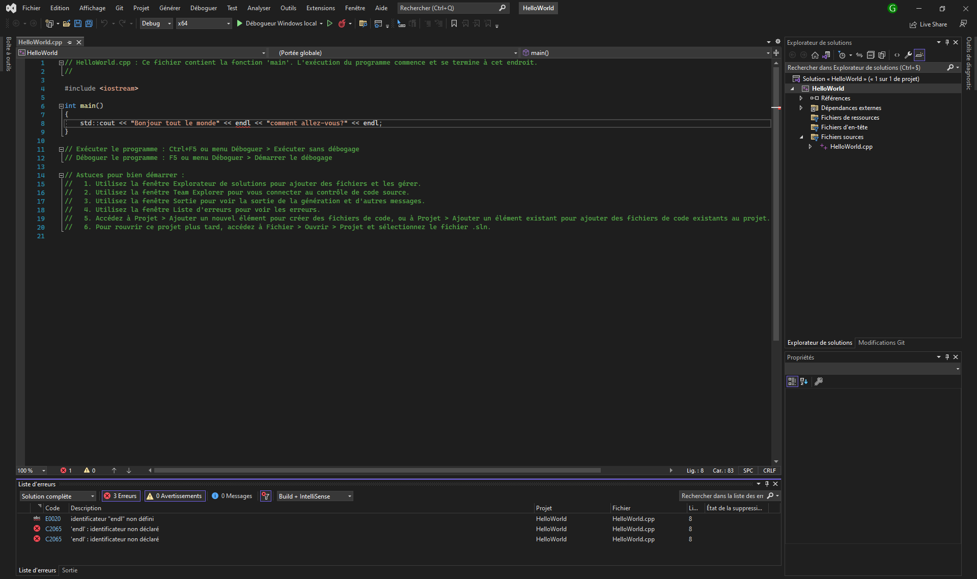
Task: Click Show All Files icon in Solution Explorer
Action: [x=882, y=55]
